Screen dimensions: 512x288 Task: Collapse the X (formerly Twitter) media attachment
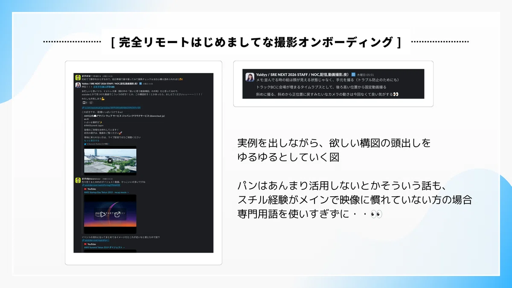click(109, 144)
